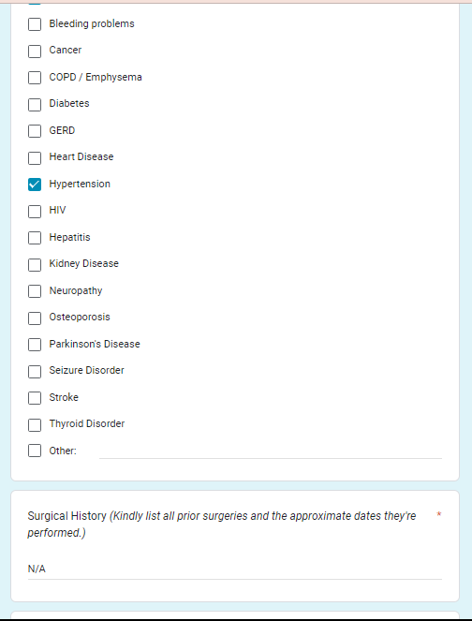Viewport: 472px width, 621px height.
Task: Mark the Neuropathy checkbox
Action: (x=35, y=291)
